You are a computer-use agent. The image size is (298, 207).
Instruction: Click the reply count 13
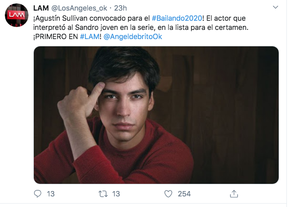(51, 194)
